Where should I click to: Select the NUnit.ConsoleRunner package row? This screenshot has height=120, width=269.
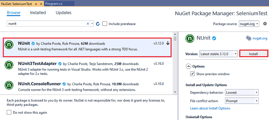86,87
